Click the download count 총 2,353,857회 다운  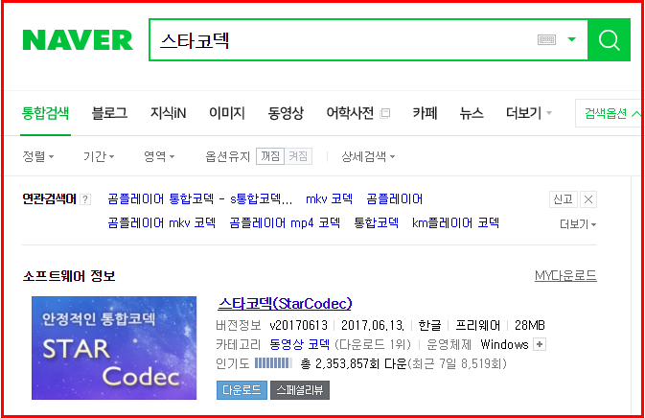click(x=354, y=363)
